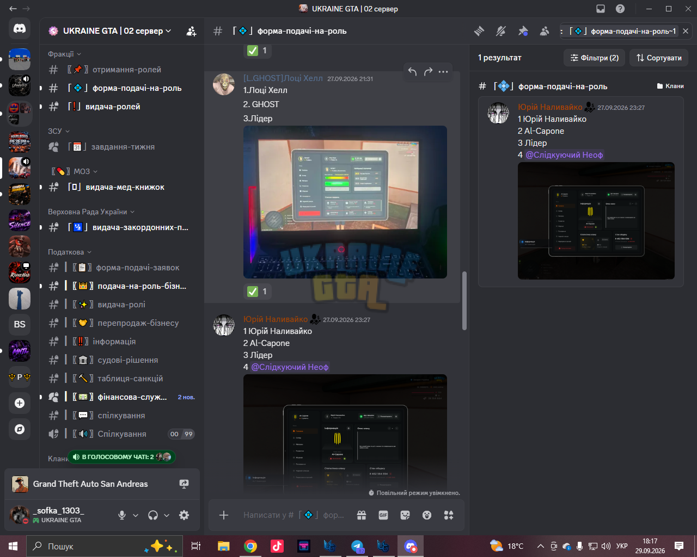Open Discord direct messages home icon
697x557 pixels.
[20, 29]
